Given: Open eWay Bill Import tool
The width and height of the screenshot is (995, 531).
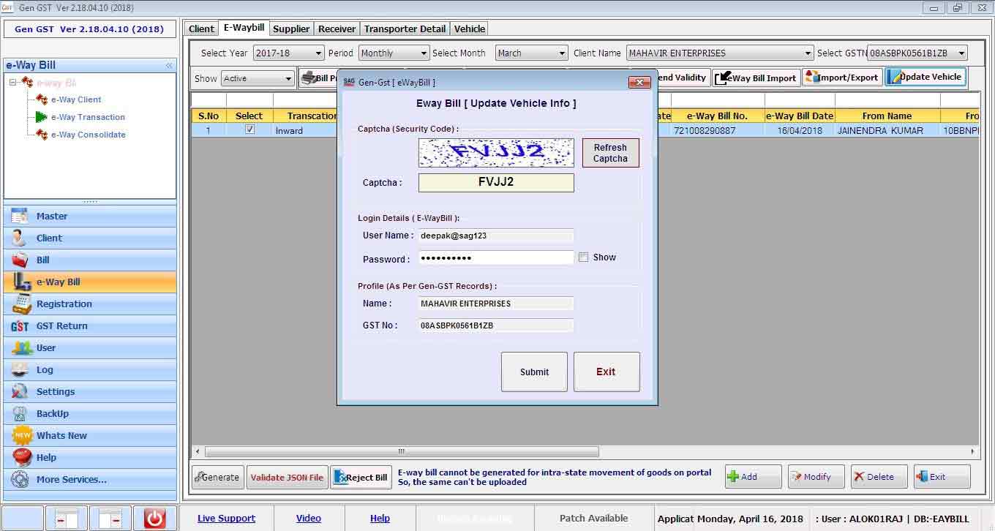Looking at the screenshot, I should pyautogui.click(x=755, y=78).
